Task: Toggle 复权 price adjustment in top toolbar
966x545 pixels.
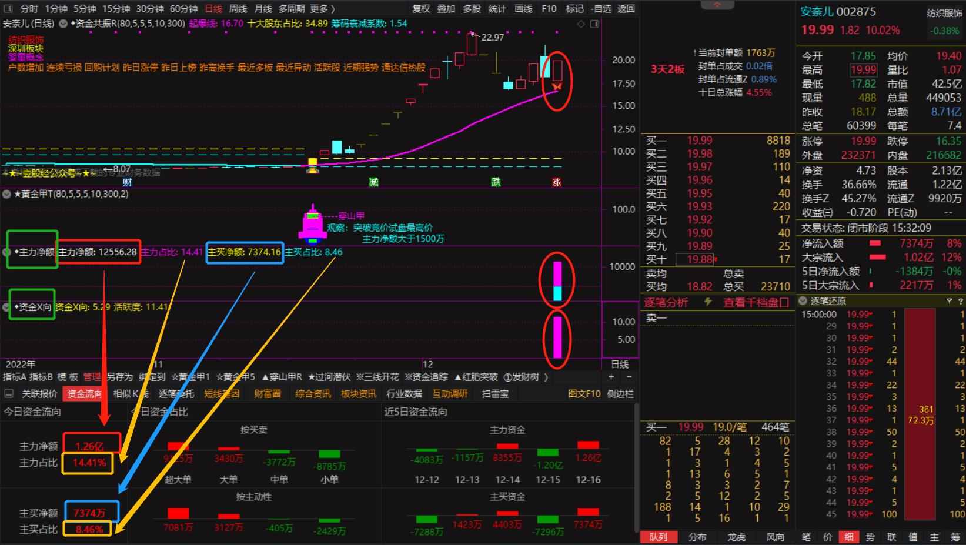Action: [x=421, y=9]
